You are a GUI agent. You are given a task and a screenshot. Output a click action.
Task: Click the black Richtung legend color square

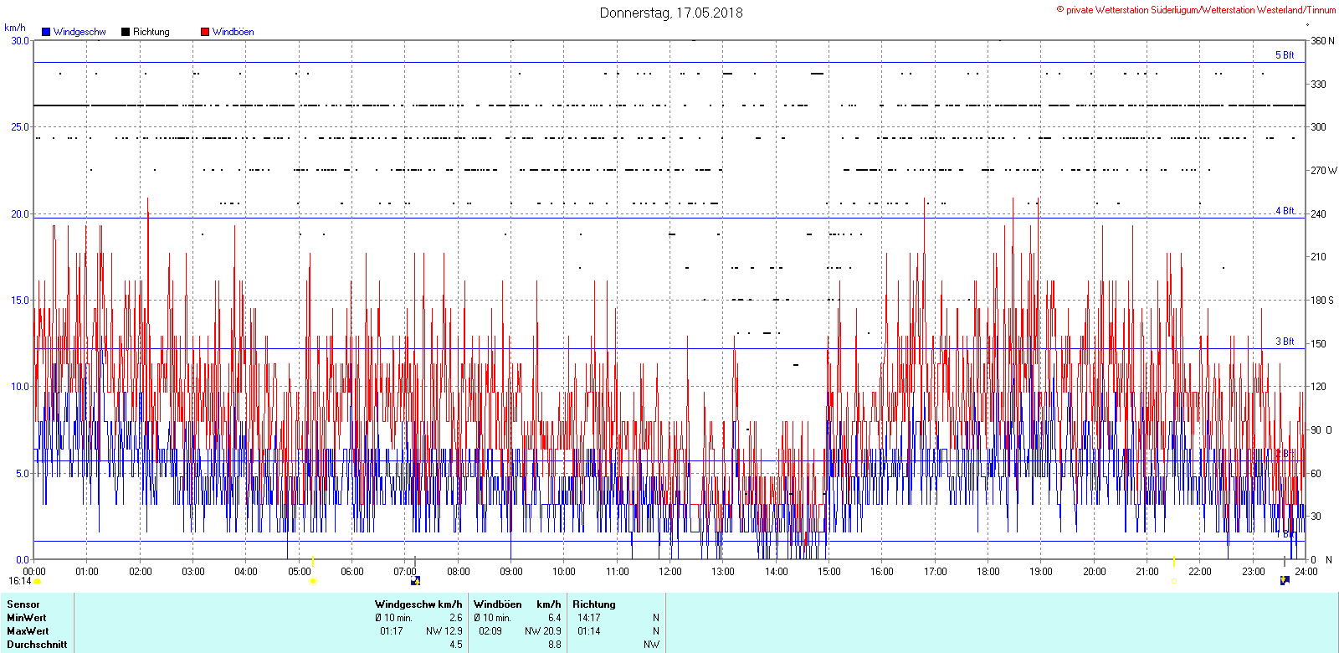point(126,32)
